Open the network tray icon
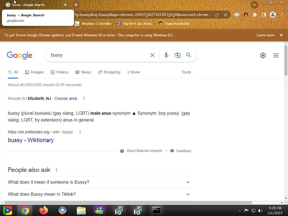The image size is (288, 216). (x=253, y=210)
